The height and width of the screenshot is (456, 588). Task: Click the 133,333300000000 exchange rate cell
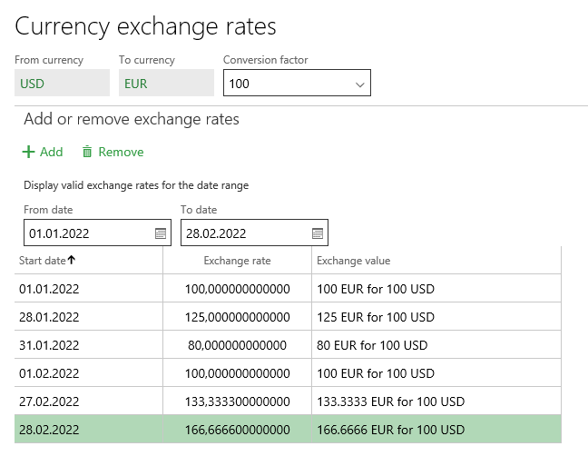[237, 401]
